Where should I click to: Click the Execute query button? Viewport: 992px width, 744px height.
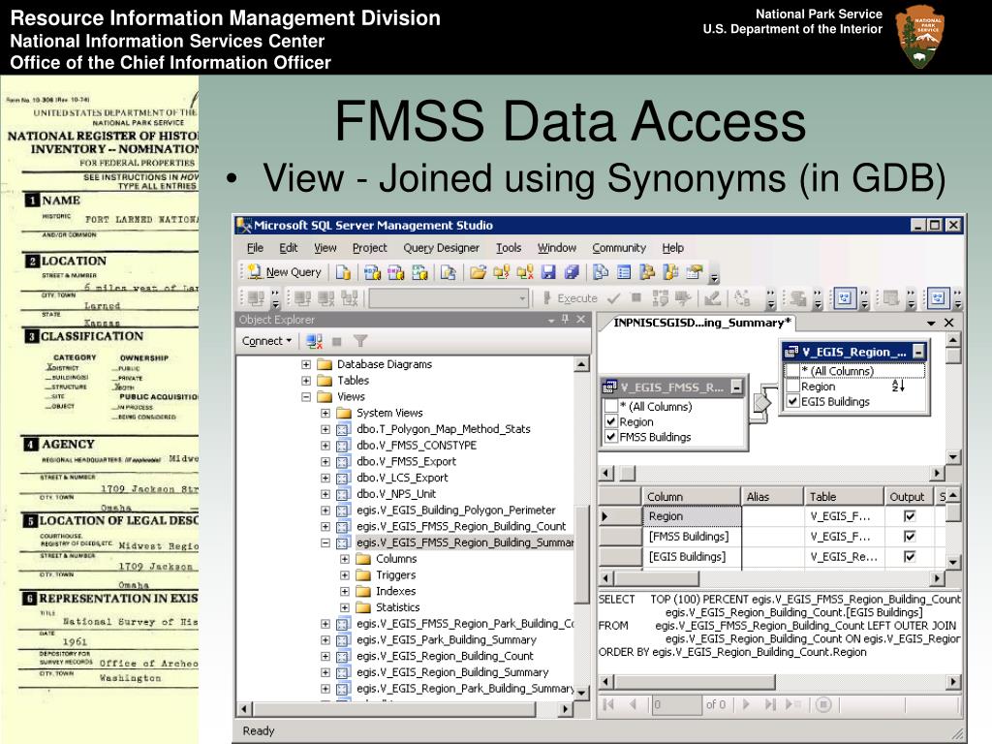pos(570,298)
